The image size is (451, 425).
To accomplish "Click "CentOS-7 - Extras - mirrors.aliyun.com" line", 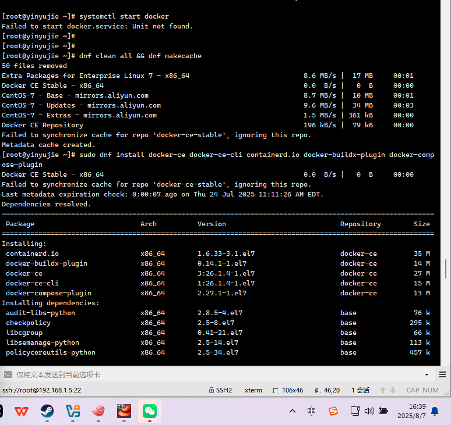I will click(x=79, y=115).
